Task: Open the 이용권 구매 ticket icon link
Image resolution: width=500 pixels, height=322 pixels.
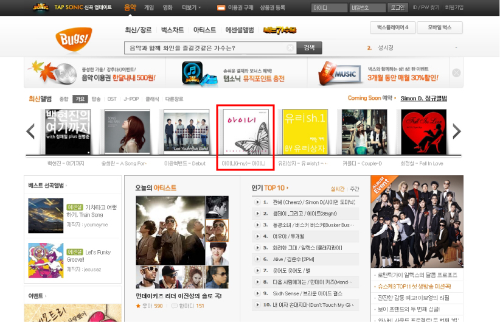Action: (221, 8)
